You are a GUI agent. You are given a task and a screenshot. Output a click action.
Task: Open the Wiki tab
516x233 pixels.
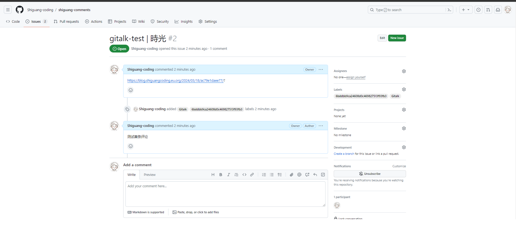click(x=138, y=22)
